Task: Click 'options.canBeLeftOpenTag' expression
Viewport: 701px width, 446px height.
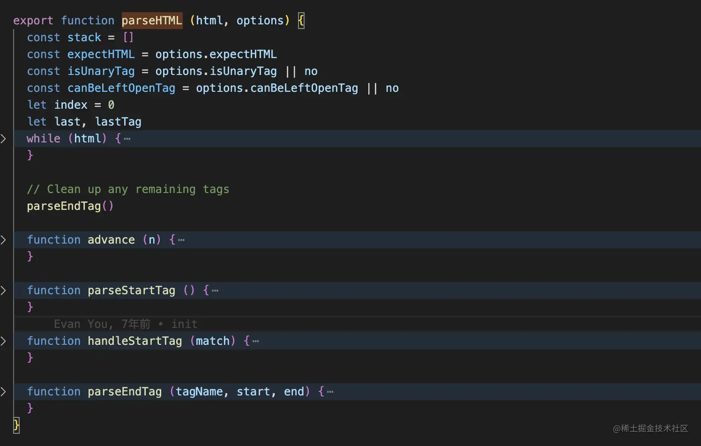Action: coord(277,88)
